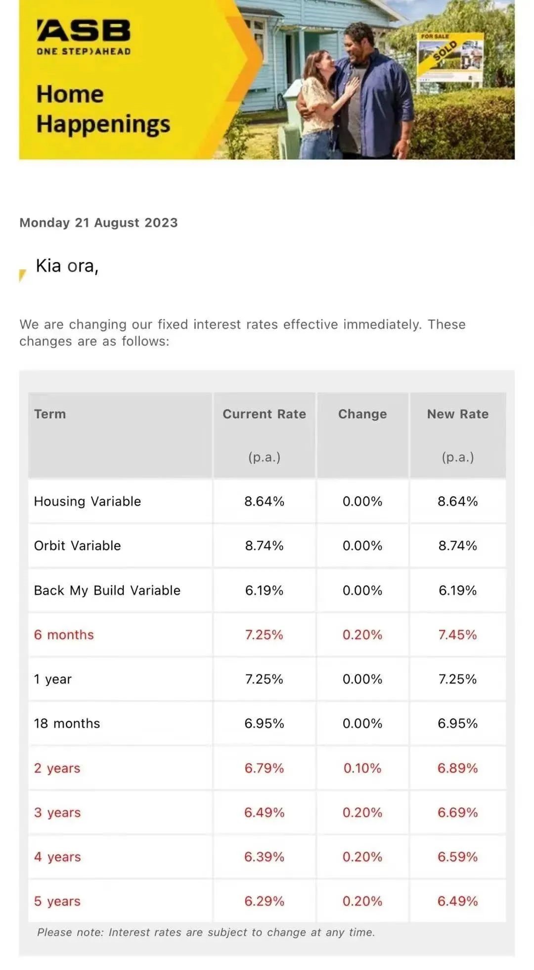Click the interest rates disclaimer note
Viewport: 534px width, 970px height.
coord(206,932)
